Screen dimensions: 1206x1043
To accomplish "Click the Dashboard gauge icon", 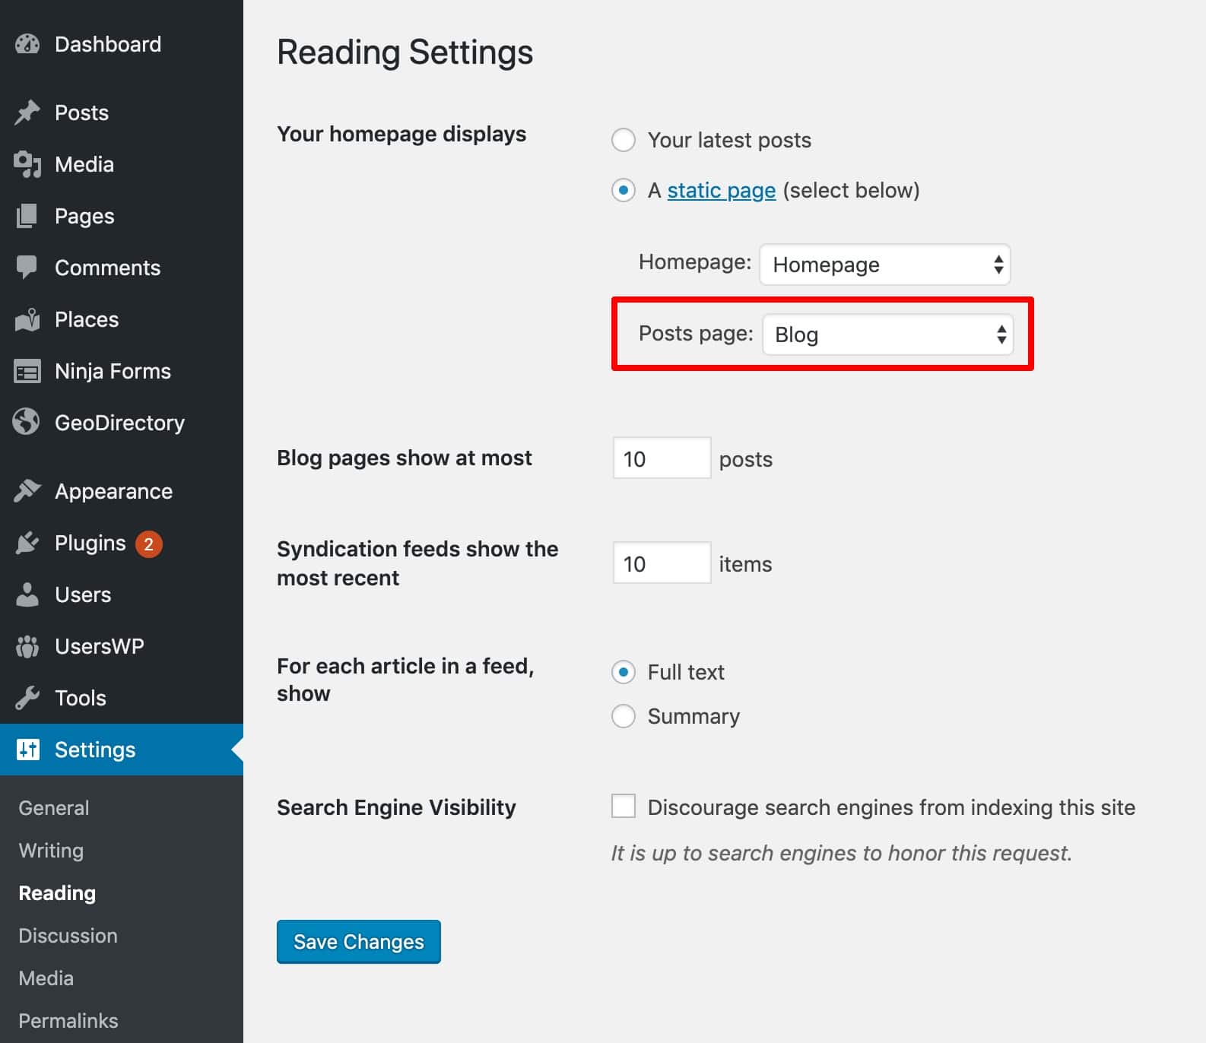I will point(27,44).
